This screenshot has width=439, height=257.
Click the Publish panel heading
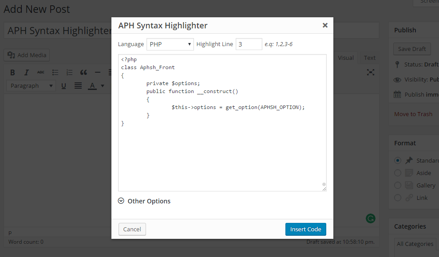pyautogui.click(x=405, y=30)
